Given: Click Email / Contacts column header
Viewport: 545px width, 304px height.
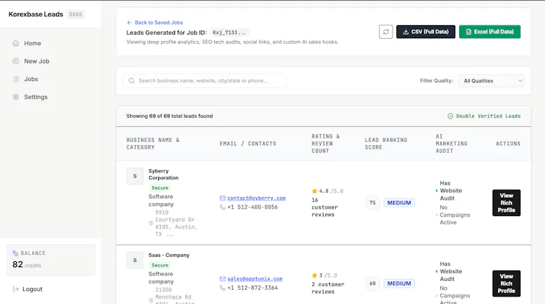Looking at the screenshot, I should point(248,144).
